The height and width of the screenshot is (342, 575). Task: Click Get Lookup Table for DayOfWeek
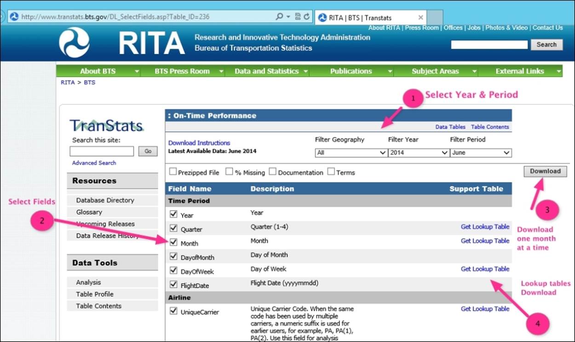click(x=485, y=269)
